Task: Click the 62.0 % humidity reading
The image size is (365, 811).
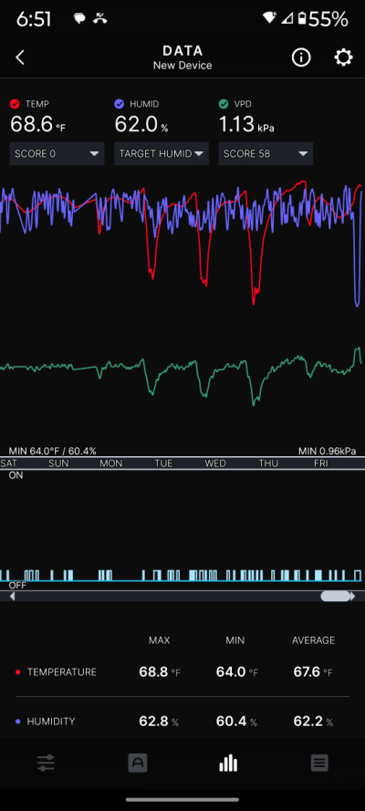Action: [141, 125]
